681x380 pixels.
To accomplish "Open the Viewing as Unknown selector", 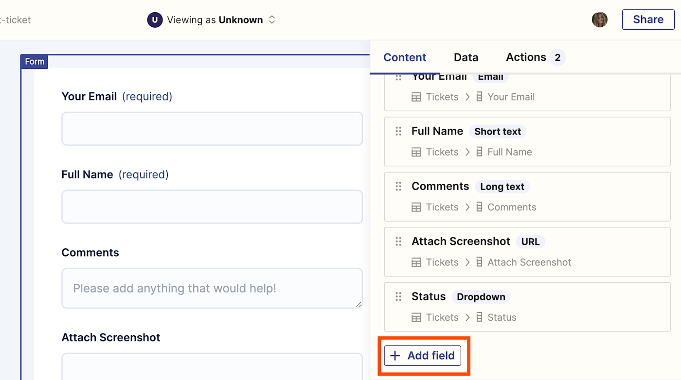I will coord(212,20).
